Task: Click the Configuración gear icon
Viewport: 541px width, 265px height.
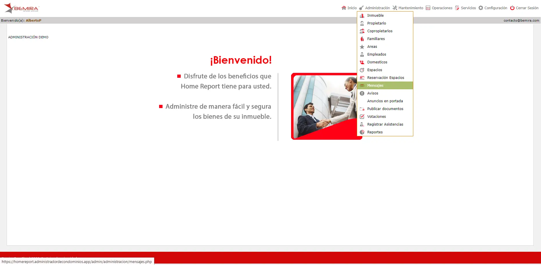Action: pos(481,8)
